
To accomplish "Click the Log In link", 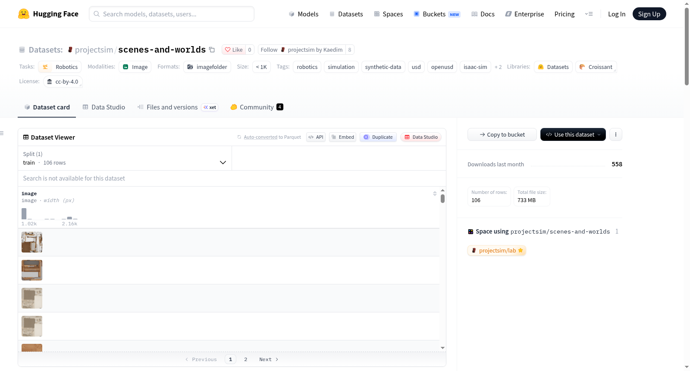I will 617,14.
